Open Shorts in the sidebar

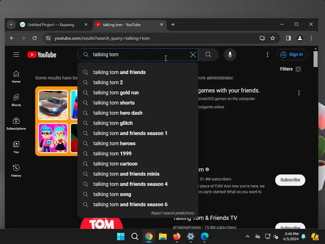[x=16, y=100]
